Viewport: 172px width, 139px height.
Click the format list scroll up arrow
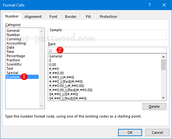click(x=163, y=57)
